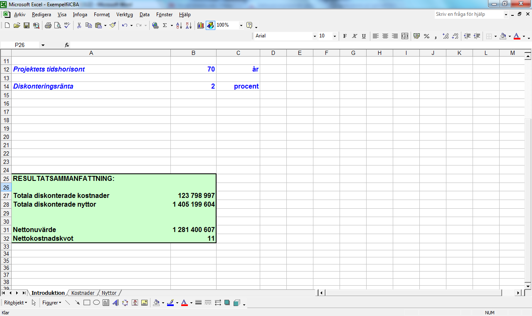Open Print Preview
This screenshot has height=316, width=532.
(57, 25)
